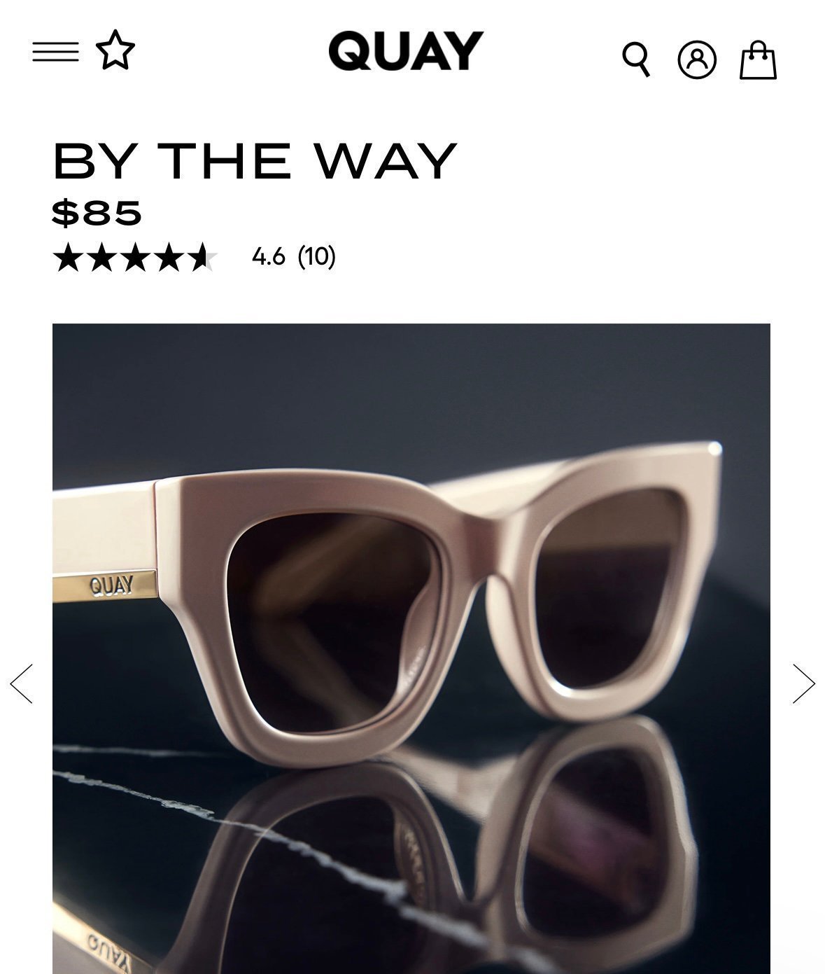Screen dimensions: 825x974
Task: Show previous product image with left arrow
Action: (22, 683)
